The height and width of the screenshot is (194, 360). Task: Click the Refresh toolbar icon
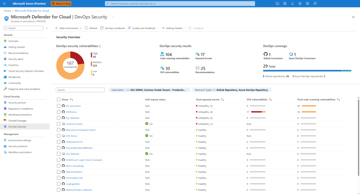[86, 28]
